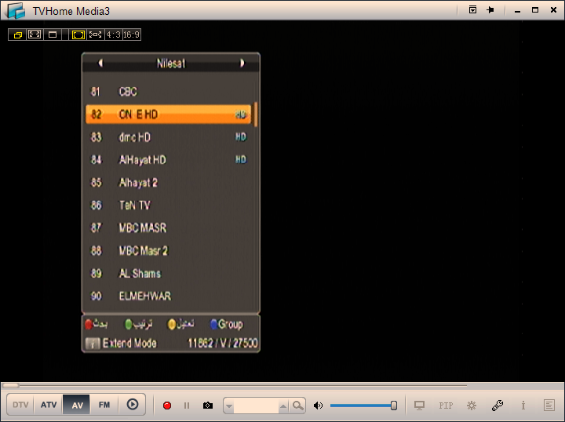The height and width of the screenshot is (422, 565).
Task: Select channel 88 MBC Masr 2
Action: click(x=168, y=250)
